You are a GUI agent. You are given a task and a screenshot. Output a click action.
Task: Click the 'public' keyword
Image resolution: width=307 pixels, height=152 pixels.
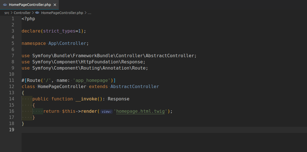[40, 99]
